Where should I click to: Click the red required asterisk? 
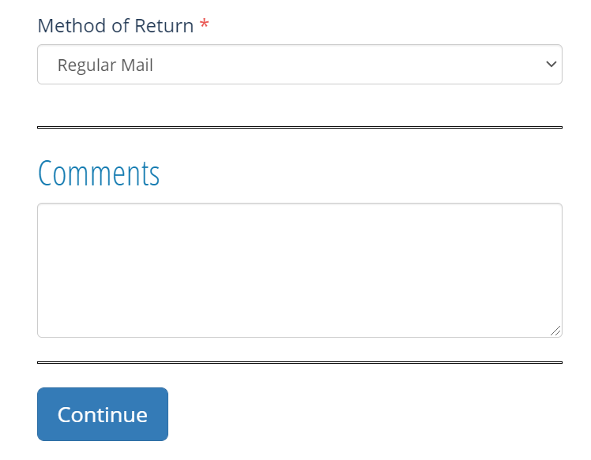coord(205,24)
